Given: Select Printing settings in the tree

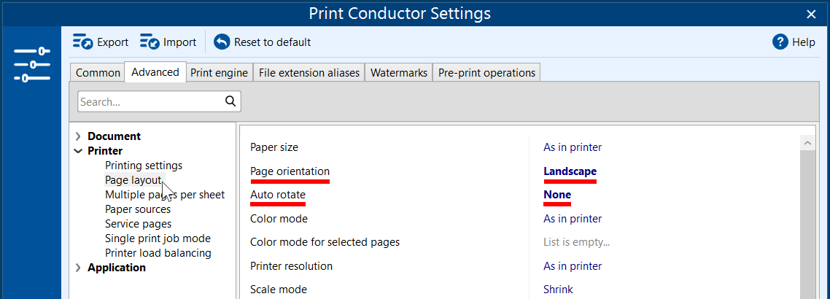Looking at the screenshot, I should pyautogui.click(x=144, y=166).
